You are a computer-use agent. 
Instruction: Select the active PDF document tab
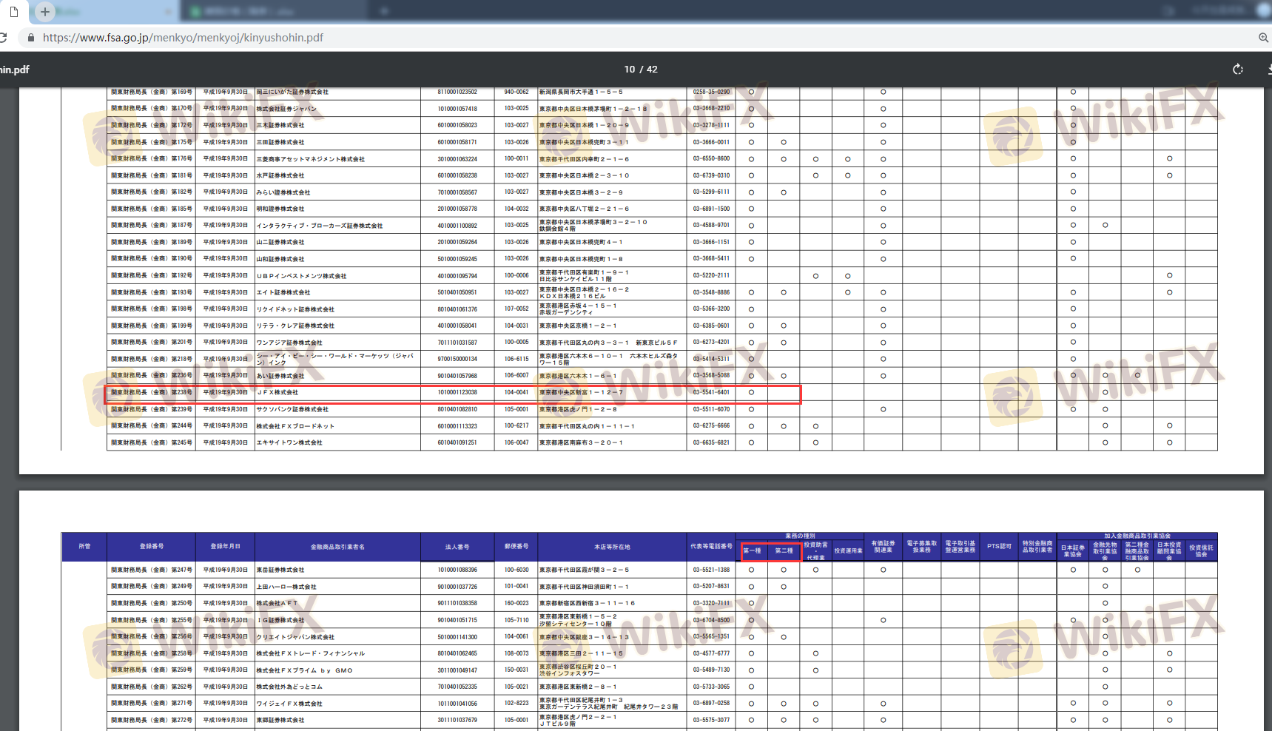pyautogui.click(x=13, y=12)
